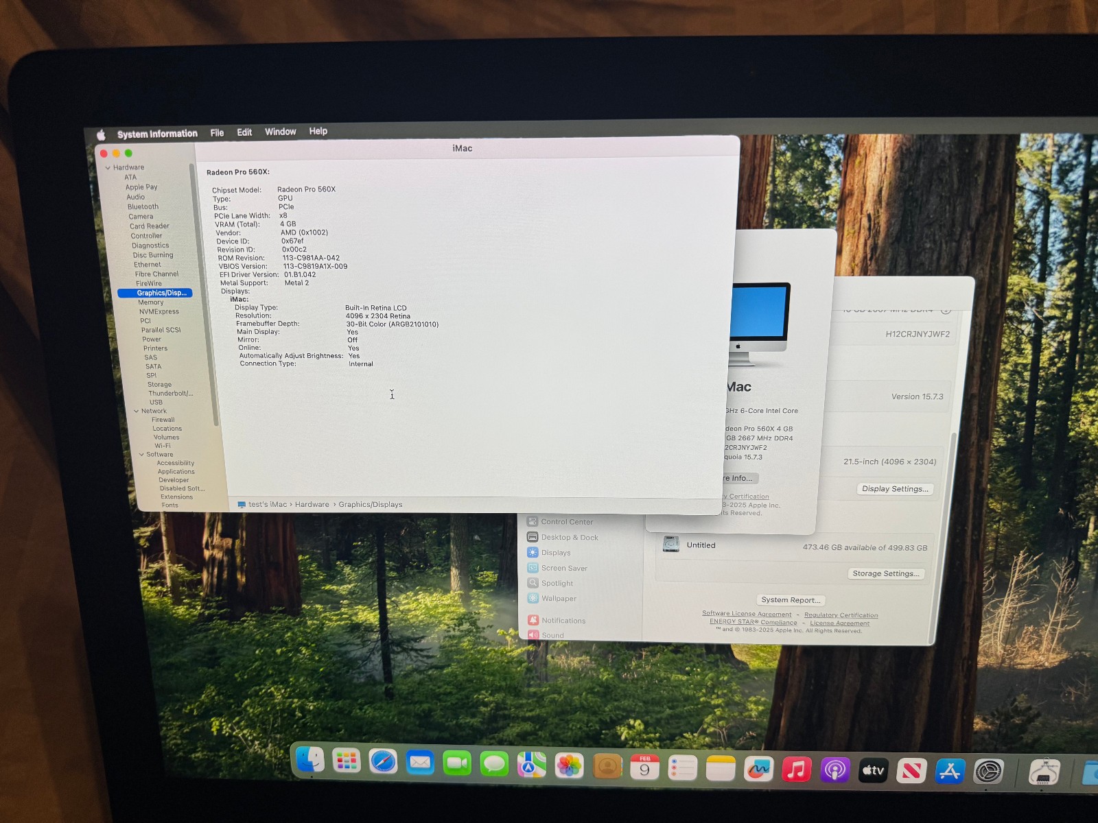The width and height of the screenshot is (1098, 823).
Task: Open Messages from the Dock
Action: coord(494,763)
